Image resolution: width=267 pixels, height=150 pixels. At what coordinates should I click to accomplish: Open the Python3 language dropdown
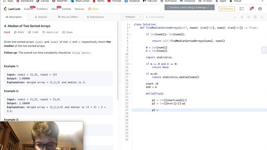click(x=132, y=17)
